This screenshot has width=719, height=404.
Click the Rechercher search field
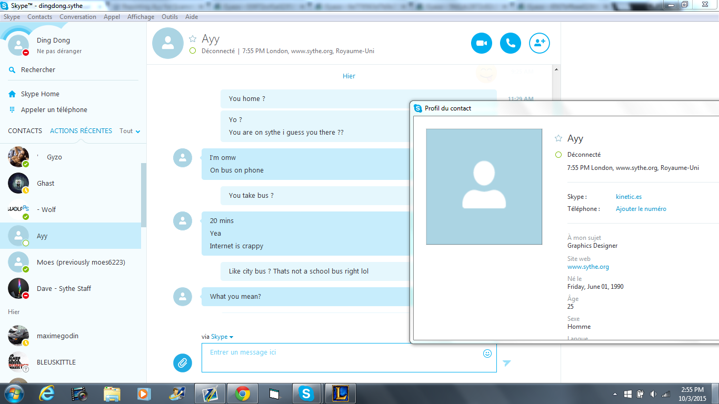tap(73, 69)
